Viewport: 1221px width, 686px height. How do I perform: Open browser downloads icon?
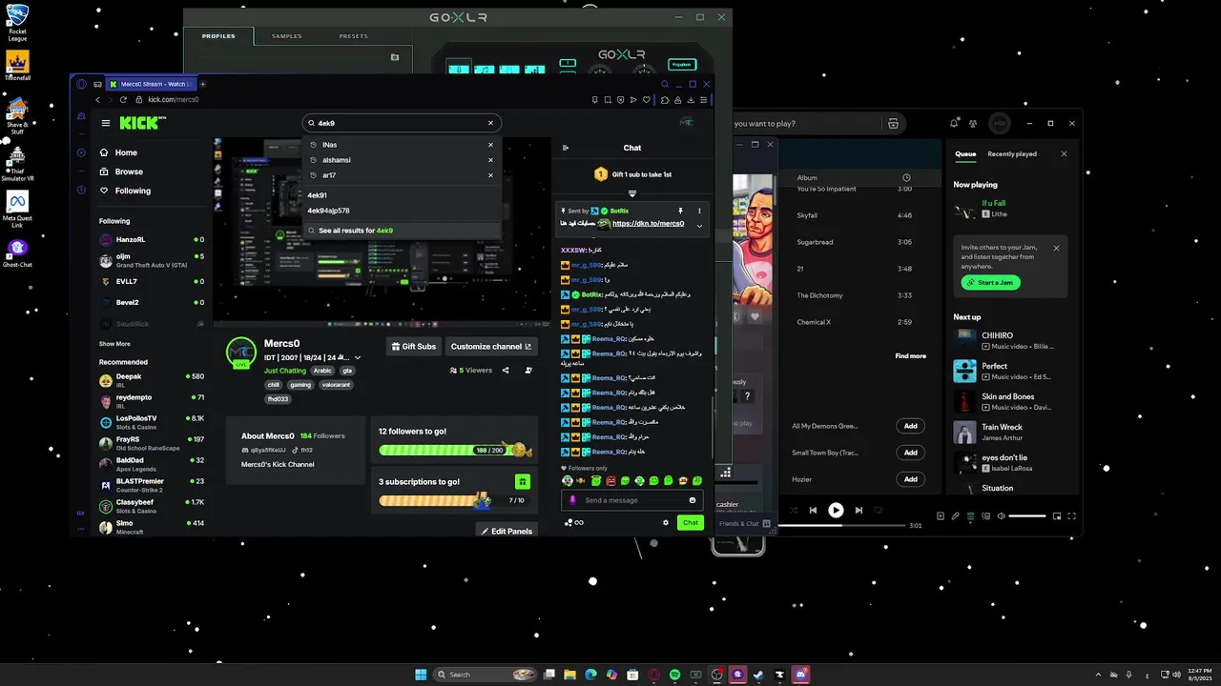click(691, 99)
